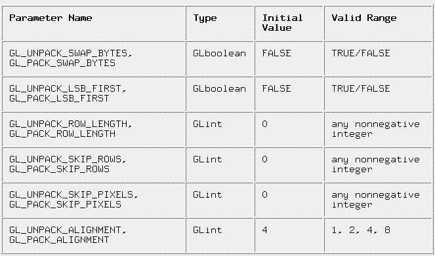Select the GL_UNPACK_ROW_LENGTH parameter cell
Viewport: 435px width, 256px height.
pos(94,130)
